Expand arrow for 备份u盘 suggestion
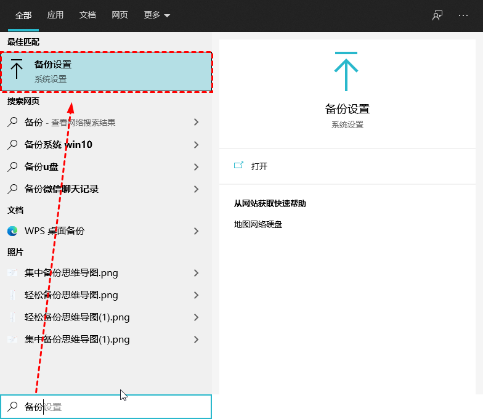Viewport: 483px width, 419px height. tap(196, 167)
